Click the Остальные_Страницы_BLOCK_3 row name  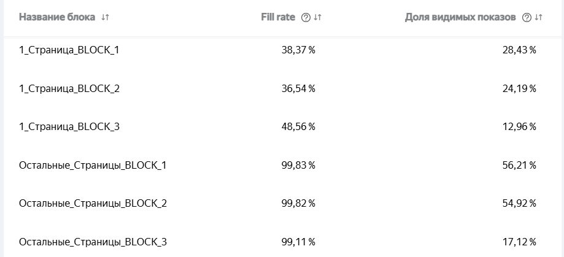93,242
